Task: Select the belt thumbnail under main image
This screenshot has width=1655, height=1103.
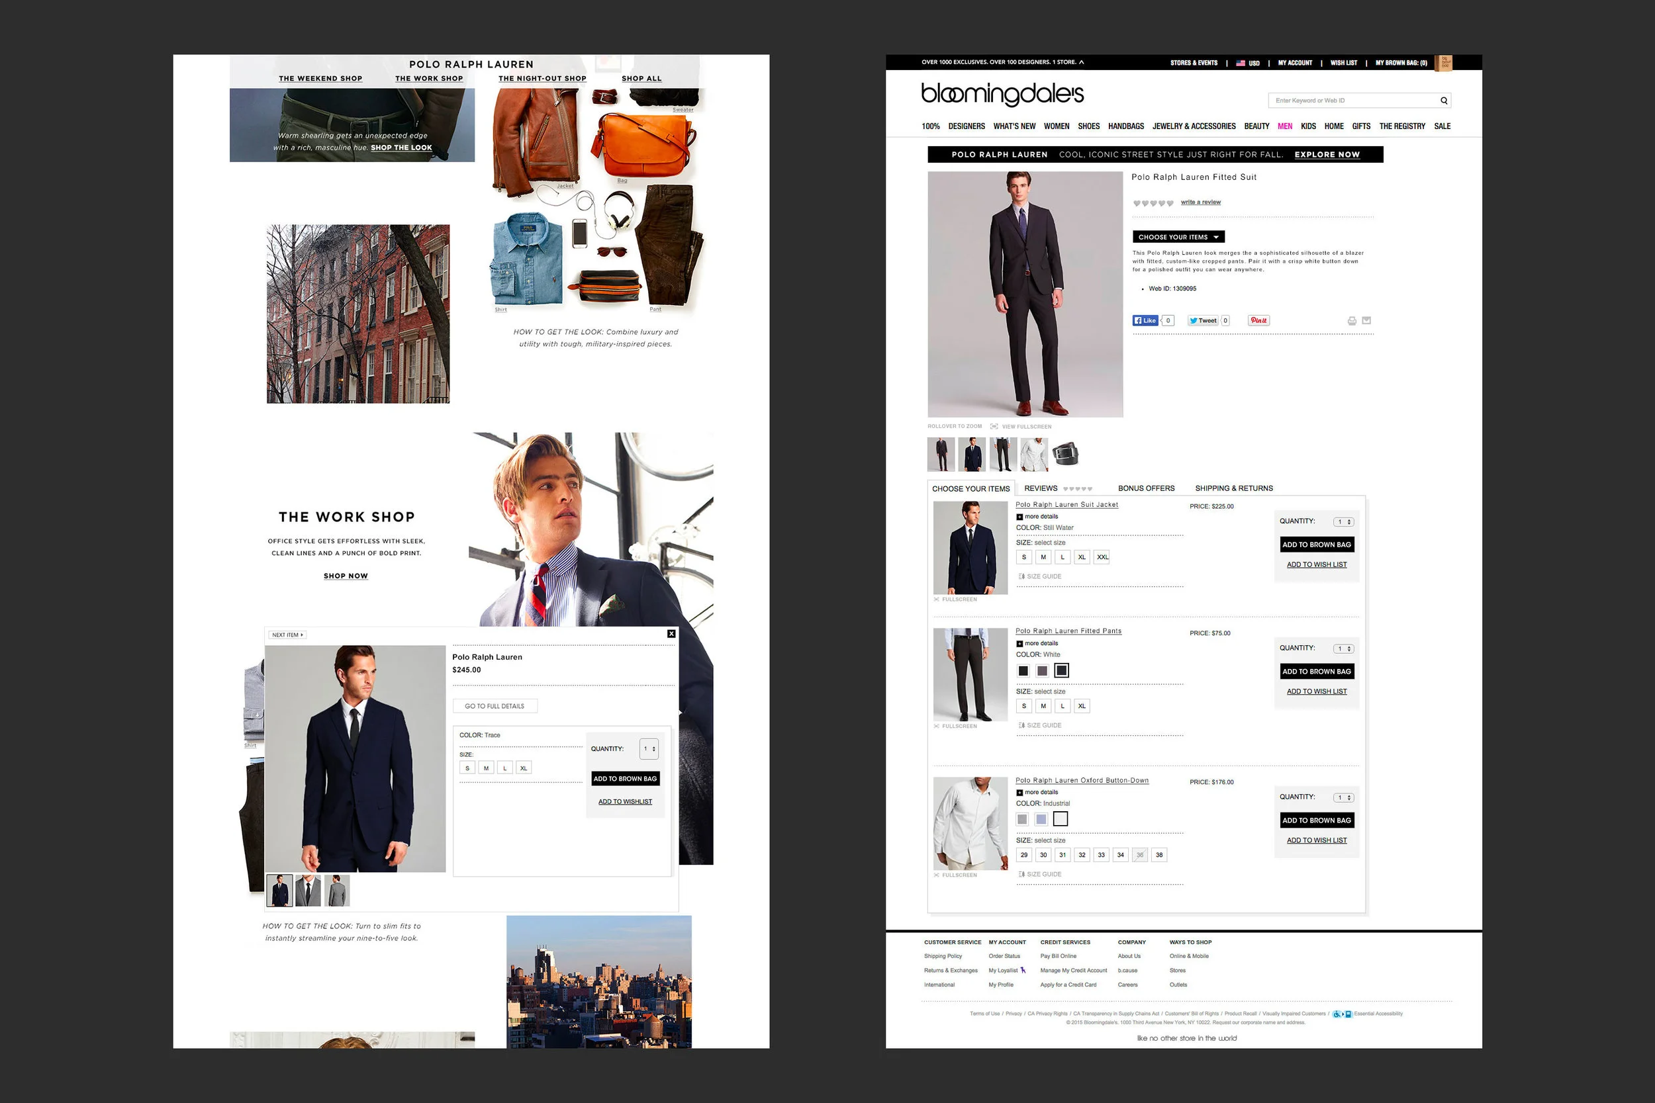Action: (x=1064, y=454)
